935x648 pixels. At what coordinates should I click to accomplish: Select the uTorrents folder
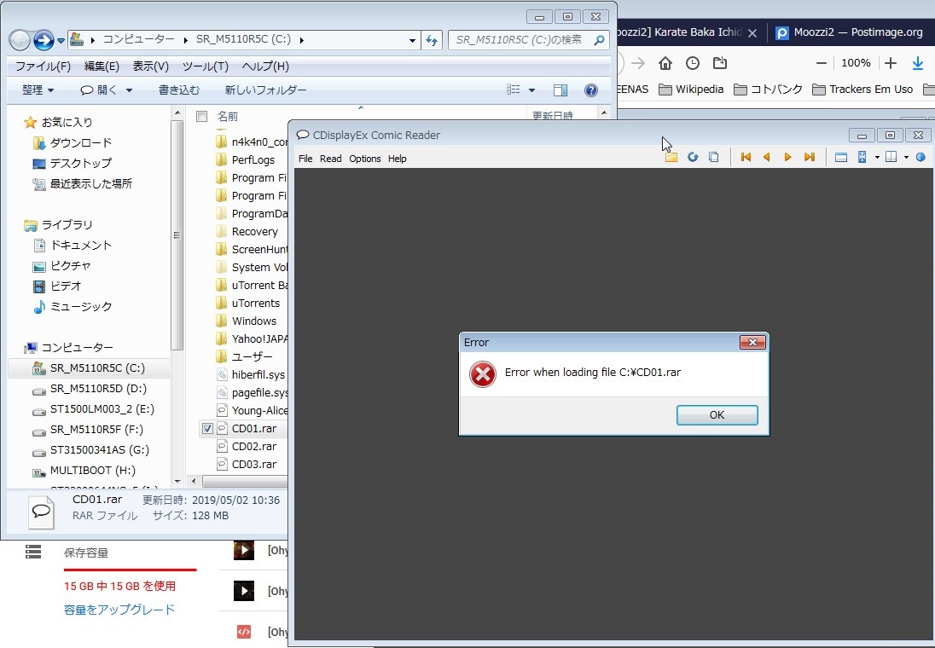(256, 304)
